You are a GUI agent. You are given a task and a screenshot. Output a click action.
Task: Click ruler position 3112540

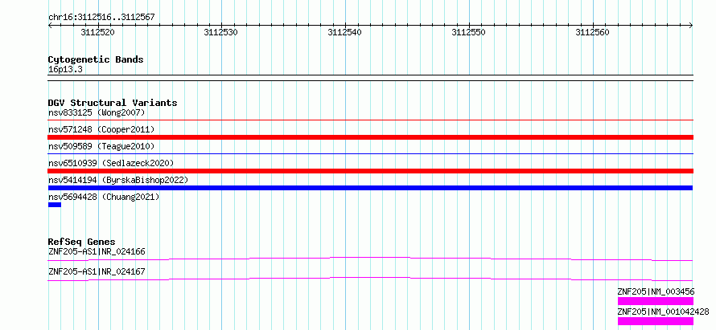coord(345,32)
